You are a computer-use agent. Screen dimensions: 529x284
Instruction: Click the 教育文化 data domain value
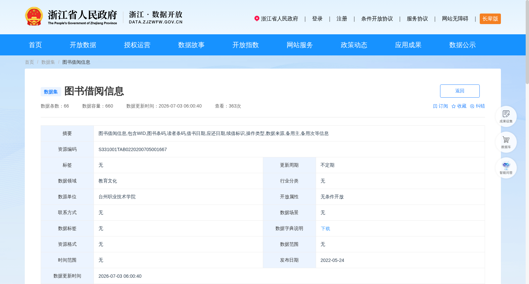(x=108, y=181)
